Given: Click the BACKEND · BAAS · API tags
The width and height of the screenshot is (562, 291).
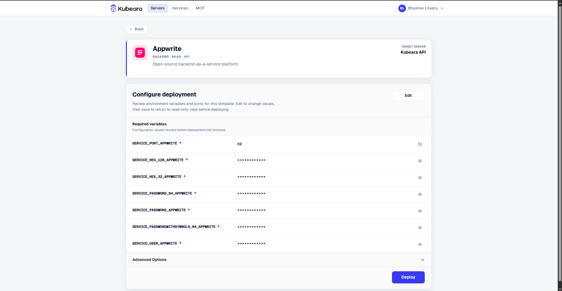Looking at the screenshot, I should pos(171,57).
